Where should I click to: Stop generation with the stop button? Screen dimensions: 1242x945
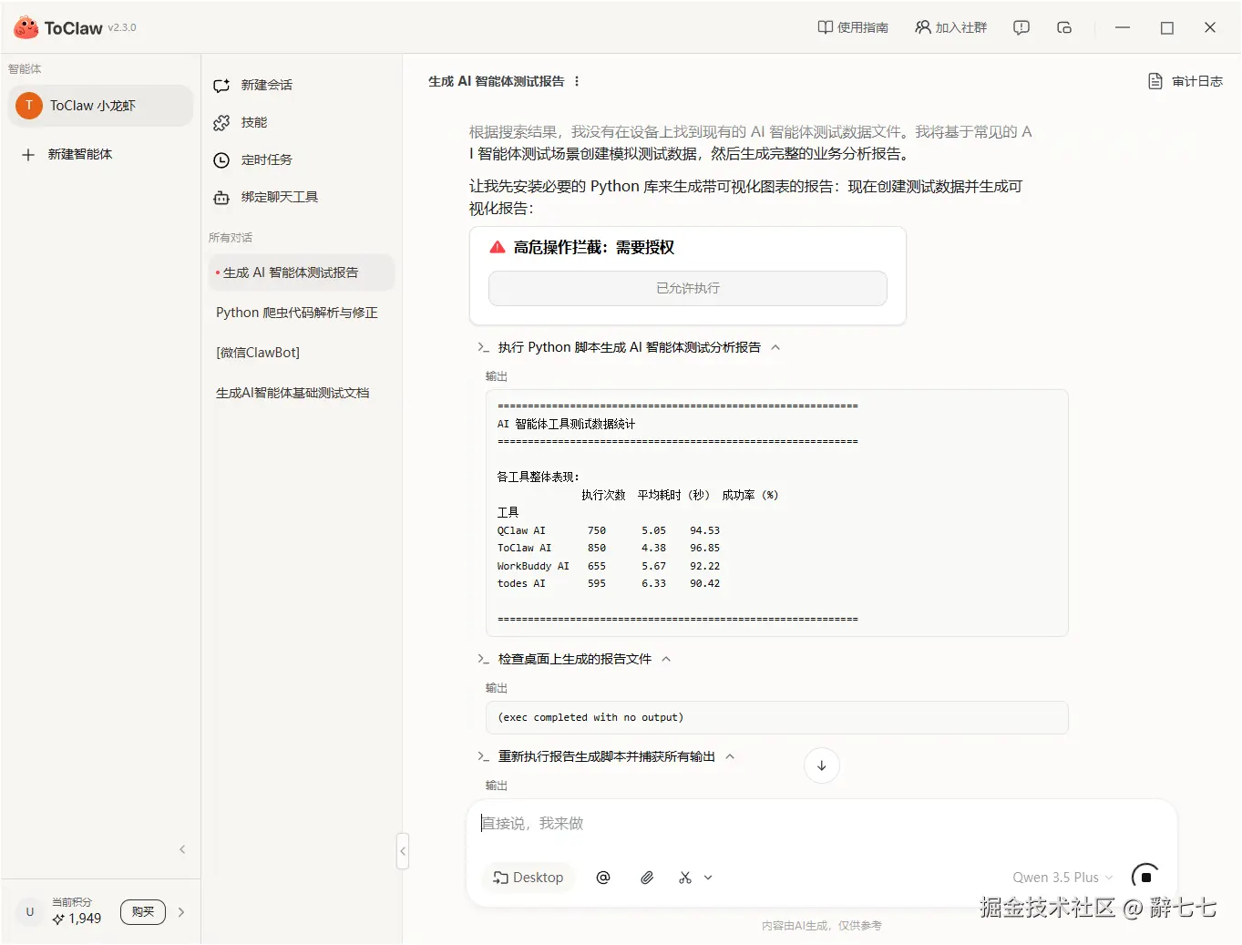[1146, 878]
